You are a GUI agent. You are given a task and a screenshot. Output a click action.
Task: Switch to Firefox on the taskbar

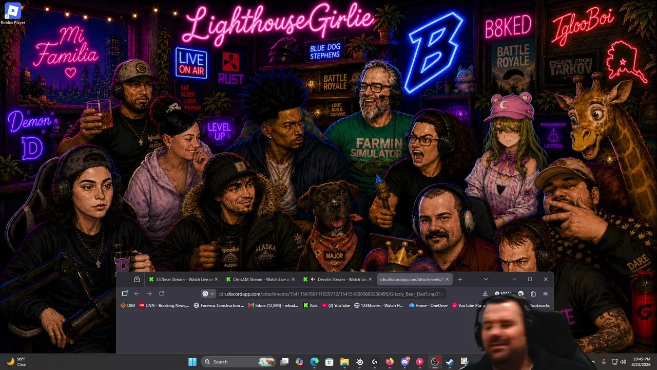390,362
